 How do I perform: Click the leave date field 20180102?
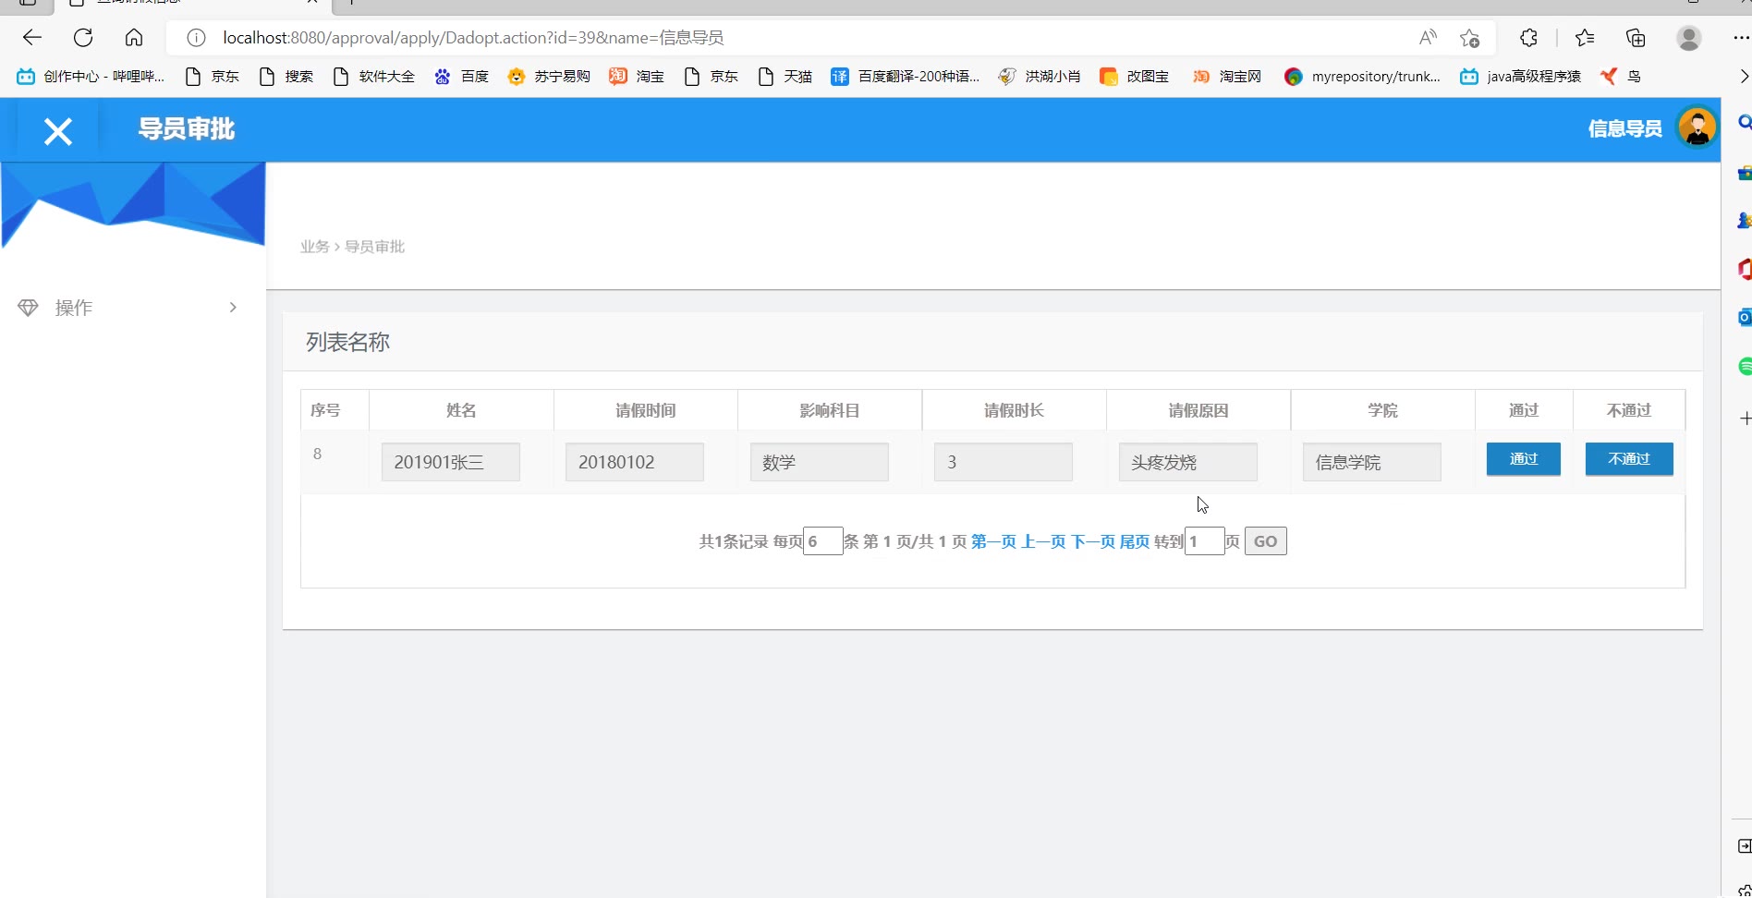(x=635, y=462)
